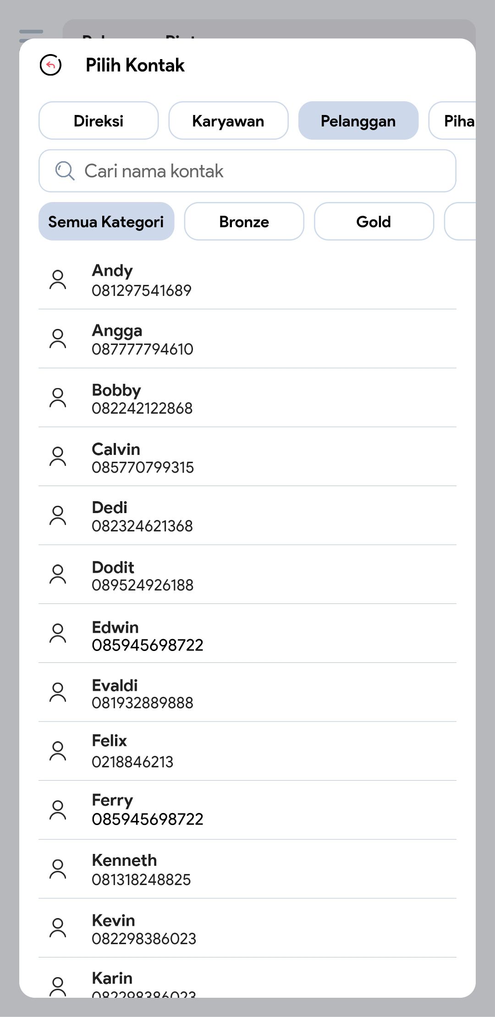
Task: Switch to the Karyawan contact tab
Action: tap(228, 121)
